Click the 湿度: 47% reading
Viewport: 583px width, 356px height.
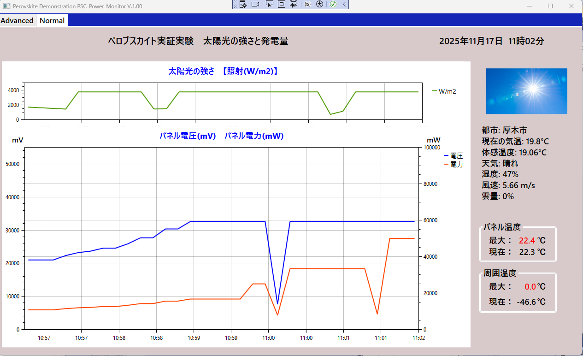[x=500, y=174]
